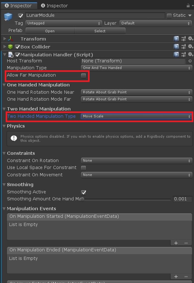The height and width of the screenshot is (283, 194).
Task: Collapse the Constraints section
Action: click(4, 153)
